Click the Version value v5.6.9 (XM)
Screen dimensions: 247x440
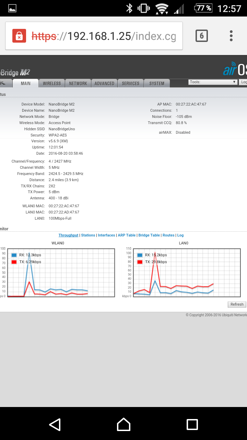58,141
